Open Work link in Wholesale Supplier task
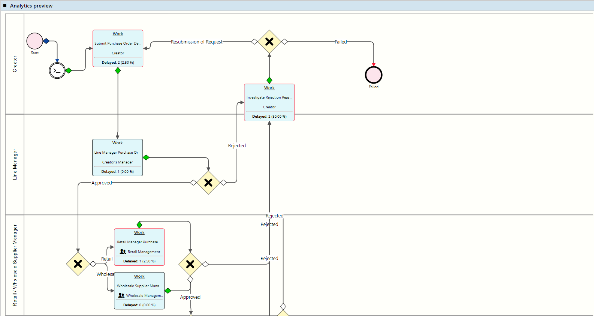This screenshot has height=316, width=594. click(139, 276)
